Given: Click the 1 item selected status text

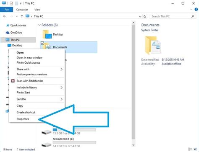Looking at the screenshot, I should (26, 149).
